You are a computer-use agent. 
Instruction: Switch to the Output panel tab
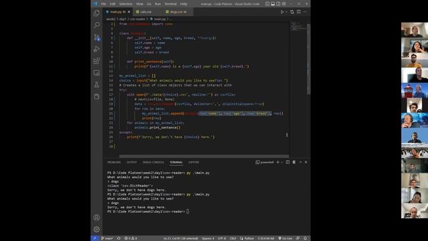[x=132, y=162]
